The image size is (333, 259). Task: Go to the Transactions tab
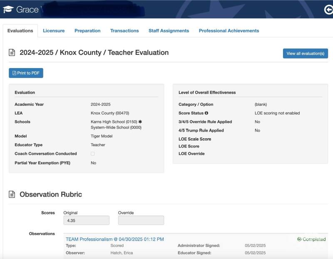pyautogui.click(x=124, y=31)
